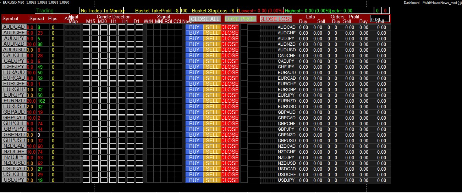
Task: Click the Highest= 0.00 readout
Action: (307, 11)
